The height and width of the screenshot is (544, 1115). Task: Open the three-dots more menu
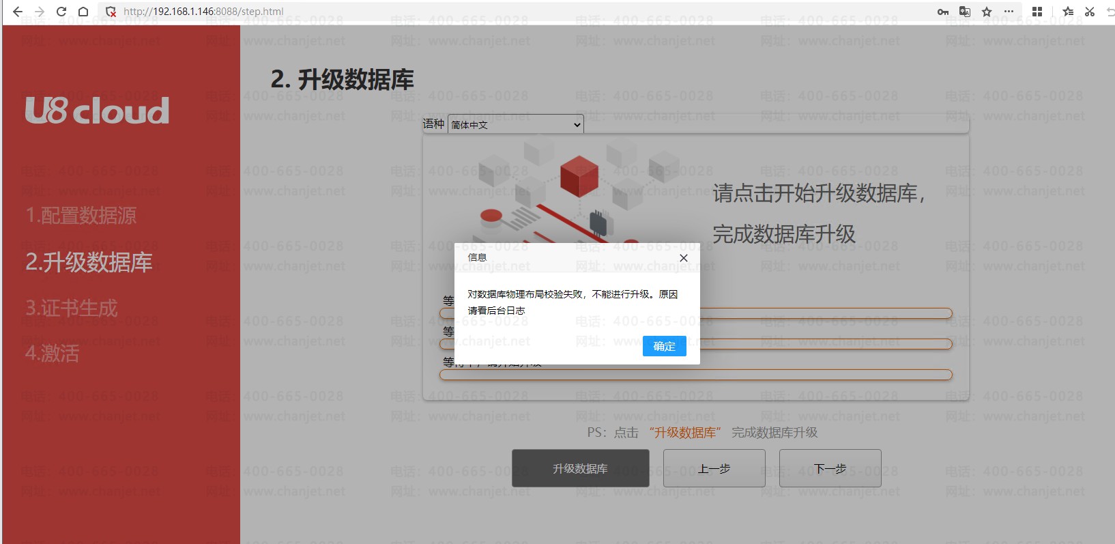(1009, 12)
